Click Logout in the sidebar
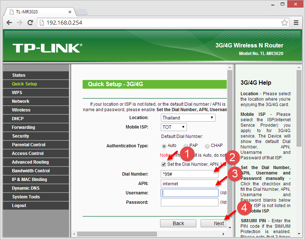Viewport: 305px width, 240px height. [x=36, y=206]
